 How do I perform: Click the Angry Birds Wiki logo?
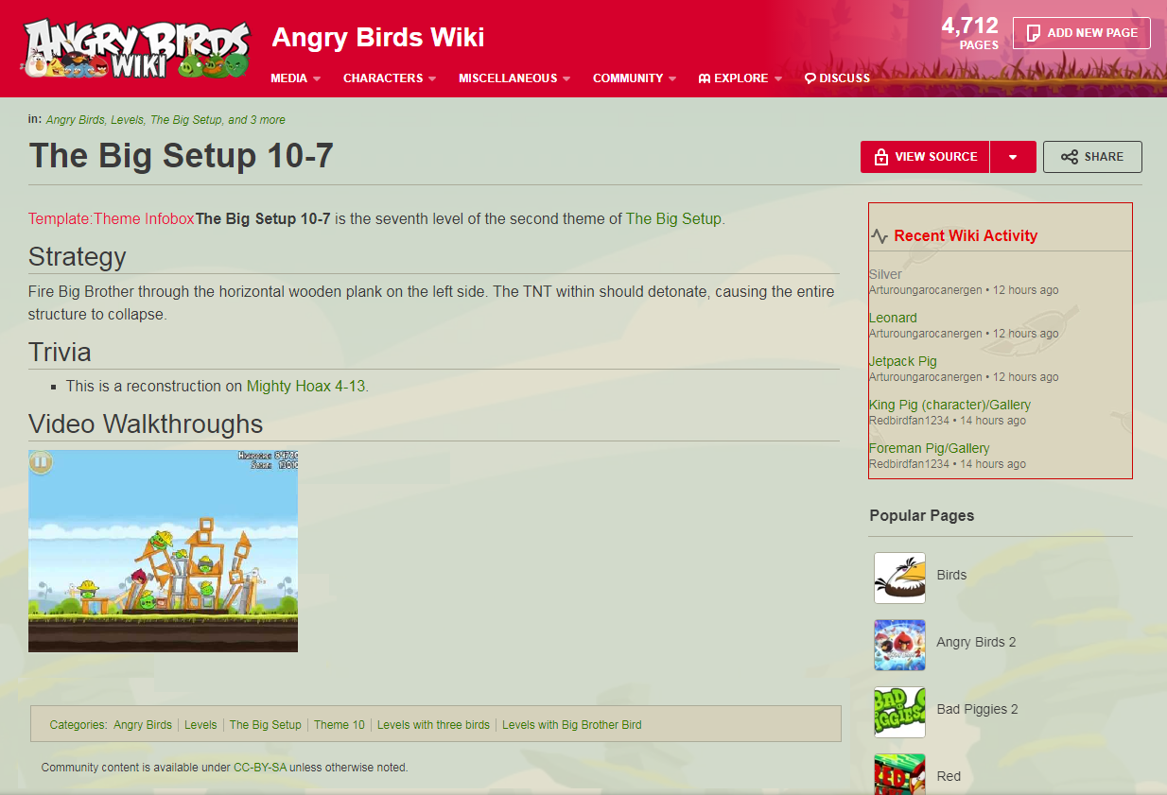pyautogui.click(x=137, y=47)
